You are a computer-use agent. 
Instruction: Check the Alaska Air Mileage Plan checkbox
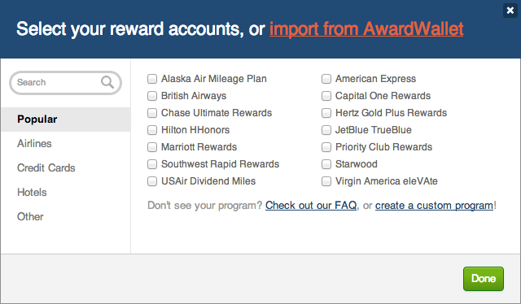[152, 79]
